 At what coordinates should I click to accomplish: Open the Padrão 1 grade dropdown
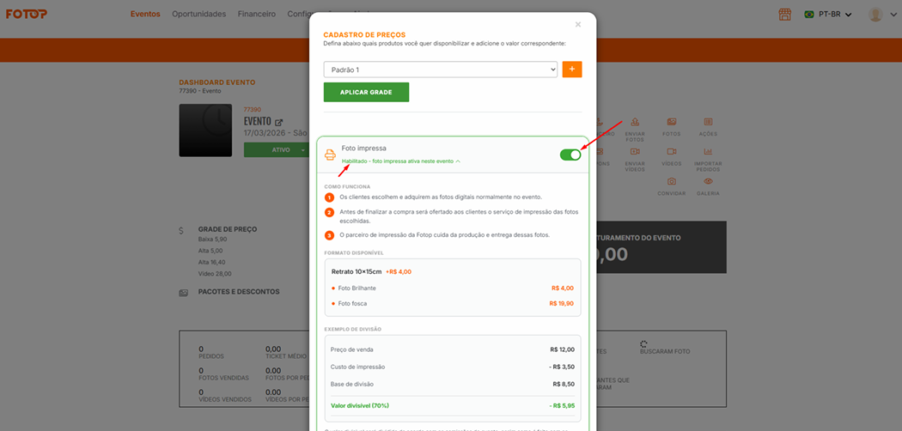coord(441,70)
